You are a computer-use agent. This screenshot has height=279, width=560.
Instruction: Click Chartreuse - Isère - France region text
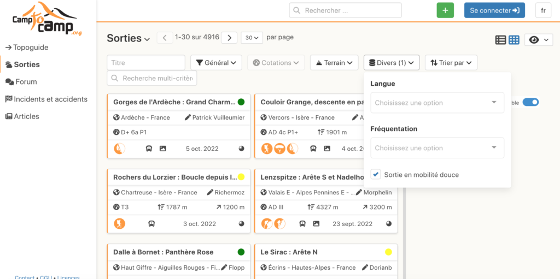[159, 192]
